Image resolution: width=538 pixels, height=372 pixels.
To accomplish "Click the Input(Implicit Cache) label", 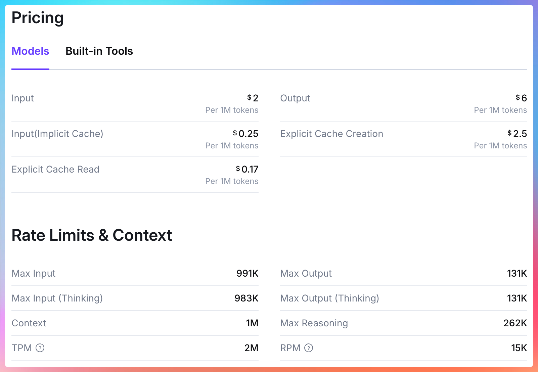I will (57, 134).
